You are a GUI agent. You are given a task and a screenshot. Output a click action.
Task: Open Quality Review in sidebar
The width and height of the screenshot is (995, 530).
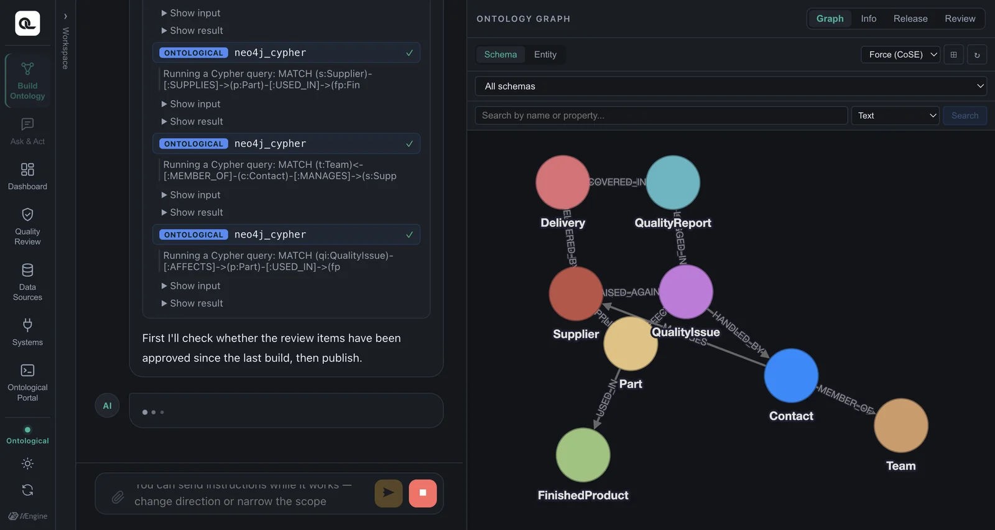(27, 226)
